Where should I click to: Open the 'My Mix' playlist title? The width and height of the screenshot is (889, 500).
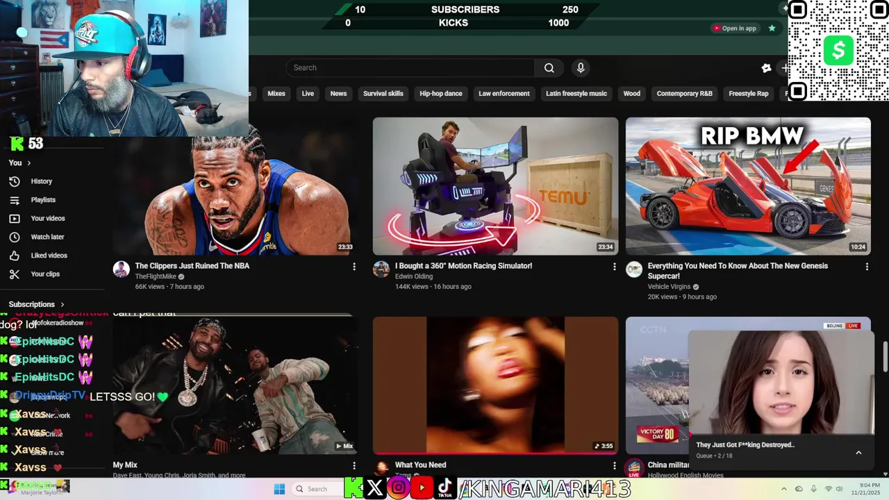pyautogui.click(x=125, y=465)
